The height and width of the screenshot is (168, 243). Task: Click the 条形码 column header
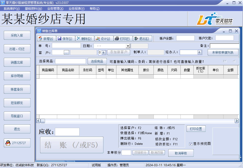[x=88, y=70]
